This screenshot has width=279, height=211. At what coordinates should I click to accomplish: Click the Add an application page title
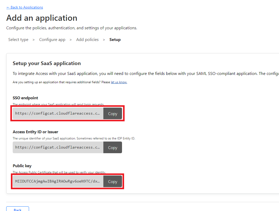click(42, 18)
